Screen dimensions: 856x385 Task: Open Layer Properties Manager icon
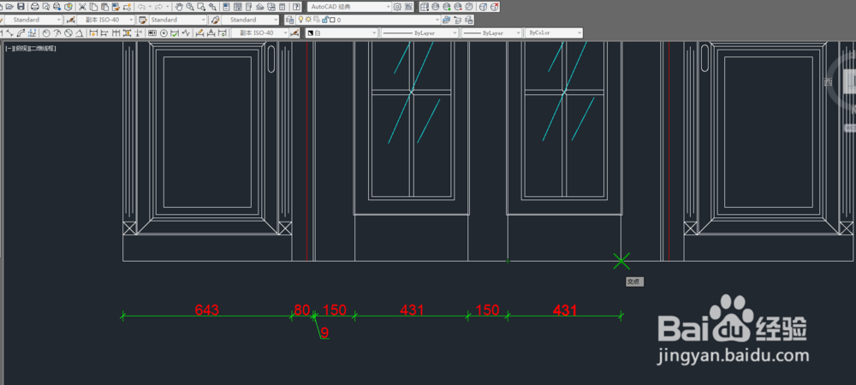coord(289,20)
